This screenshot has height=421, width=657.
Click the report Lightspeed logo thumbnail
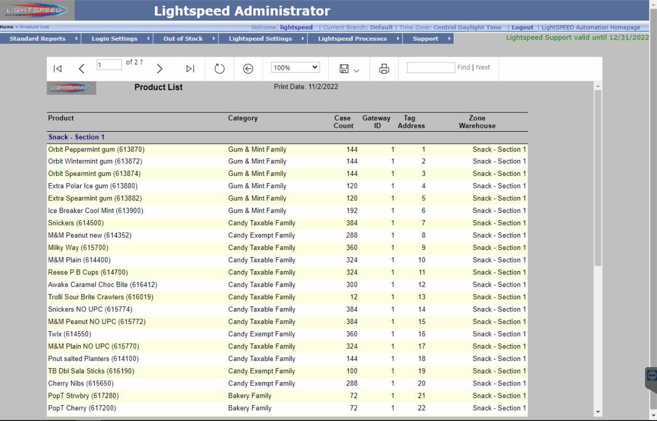pyautogui.click(x=71, y=88)
